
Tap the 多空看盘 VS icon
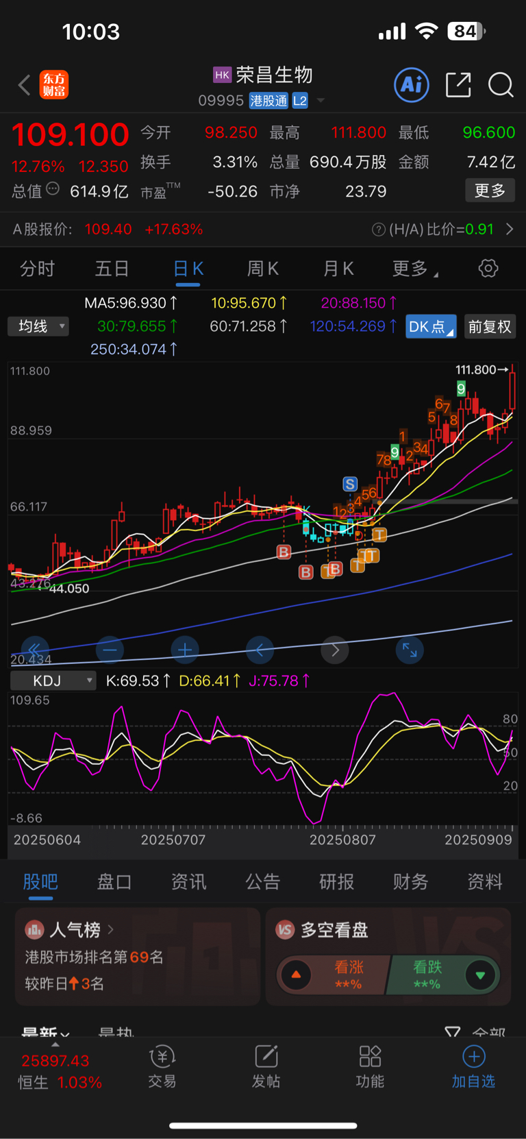[285, 930]
